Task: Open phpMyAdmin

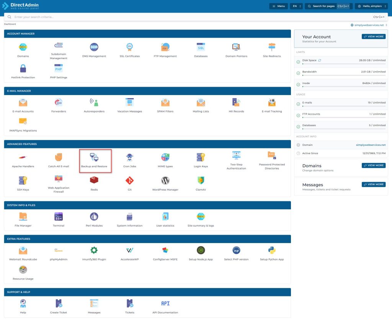Action: 59,253
